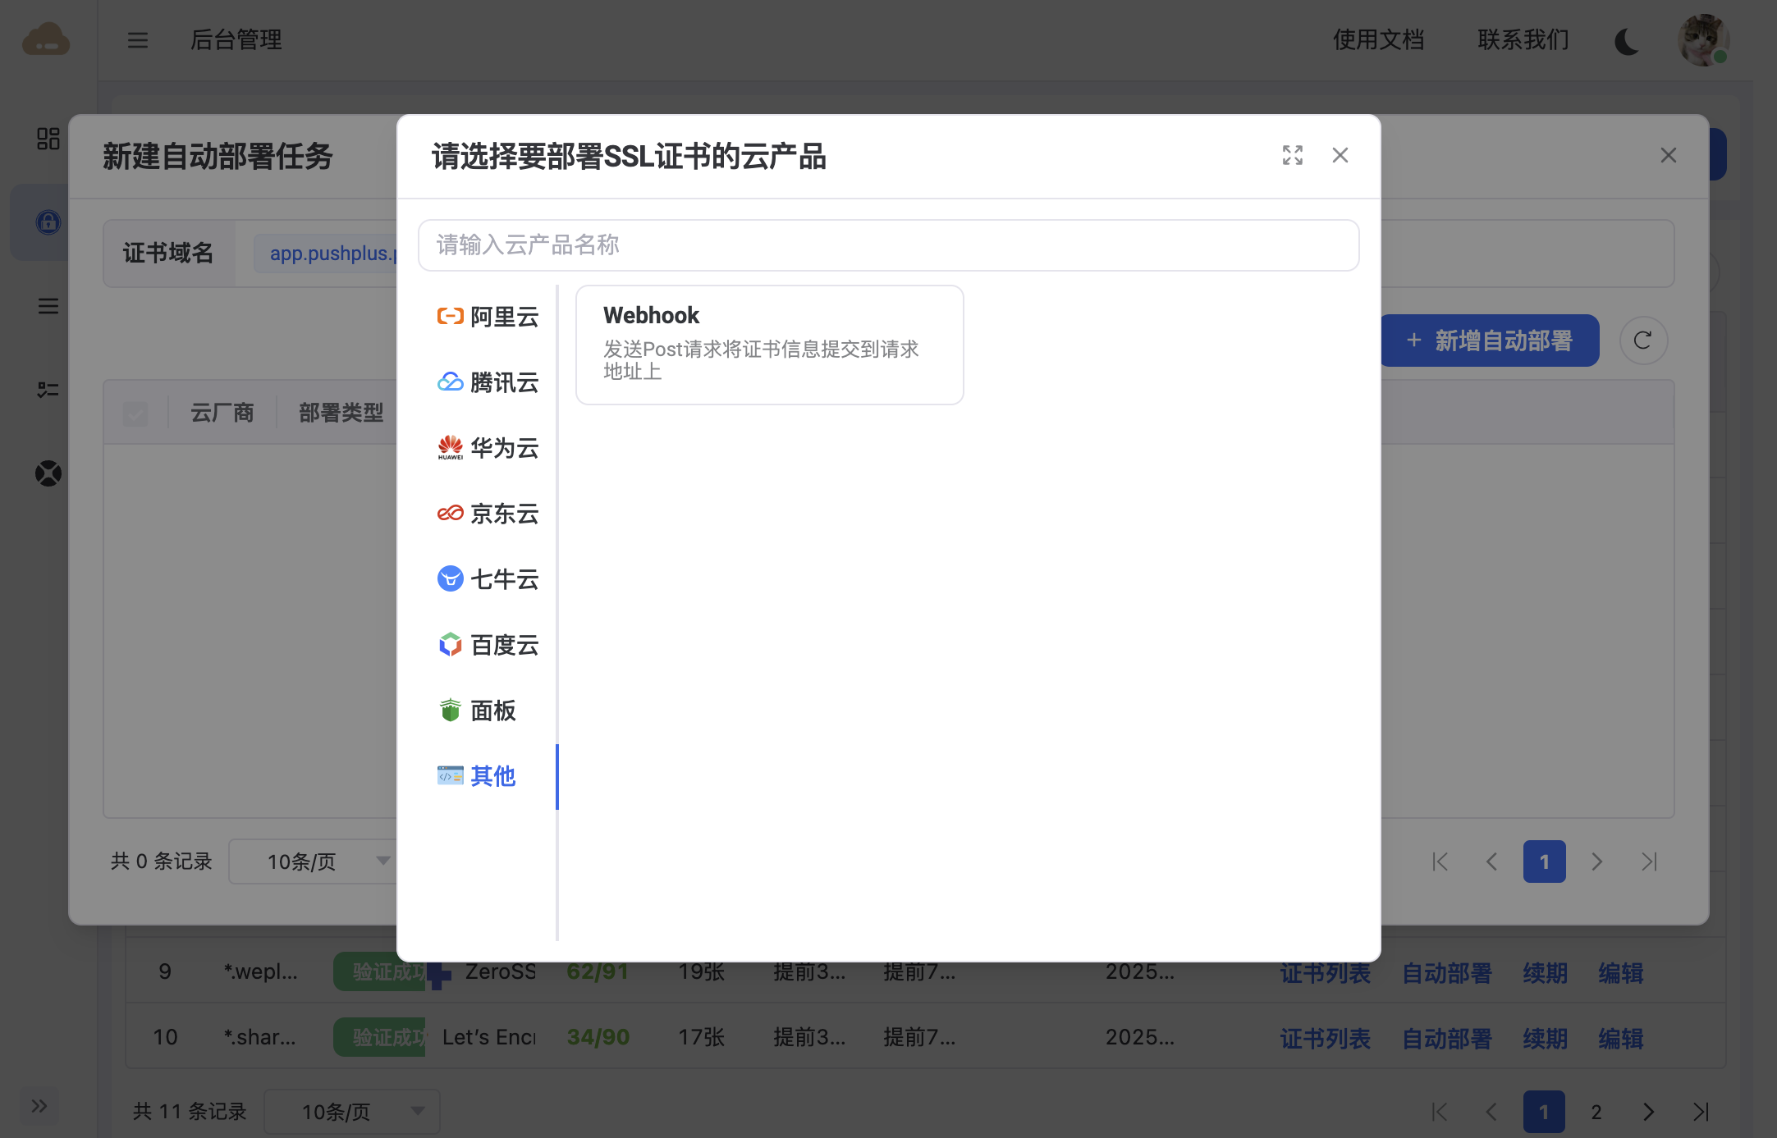Go to first page in bottom pagination
This screenshot has width=1777, height=1138.
tap(1439, 1112)
